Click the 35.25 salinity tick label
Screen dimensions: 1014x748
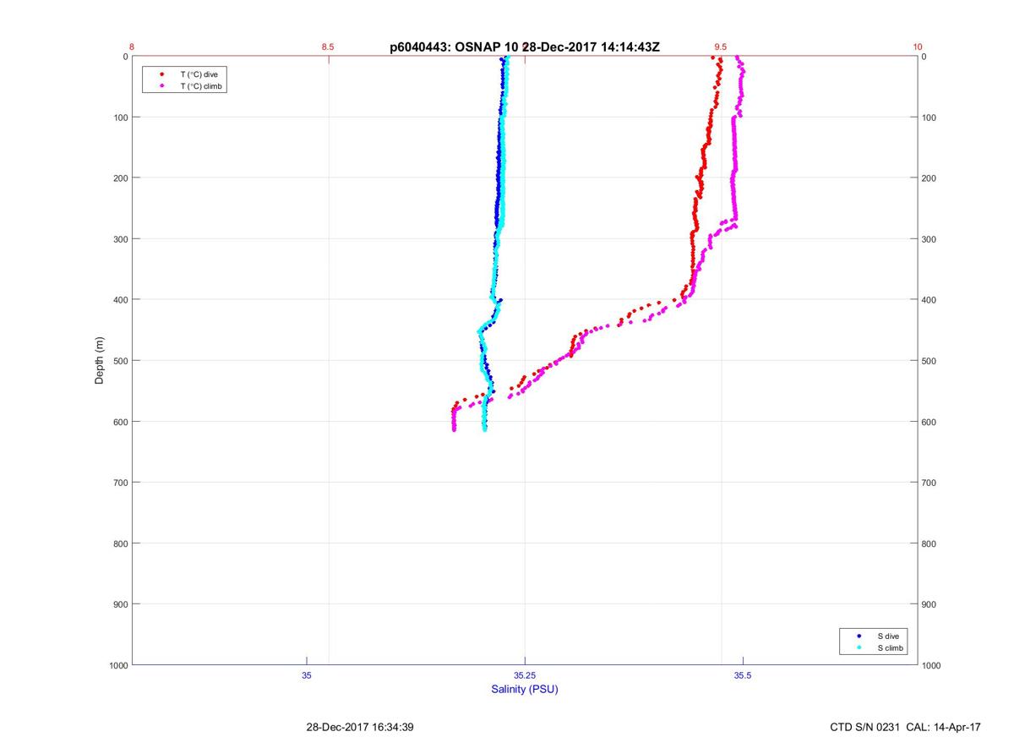tap(525, 675)
